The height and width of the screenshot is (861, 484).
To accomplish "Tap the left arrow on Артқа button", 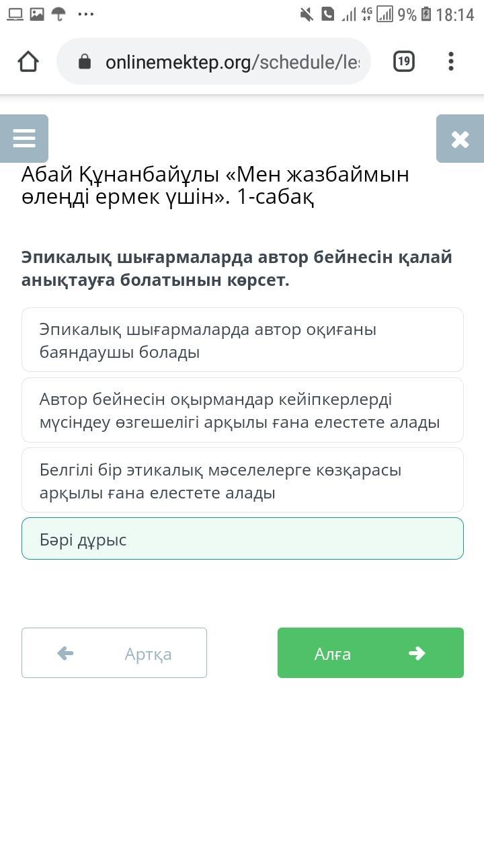I will 66,653.
